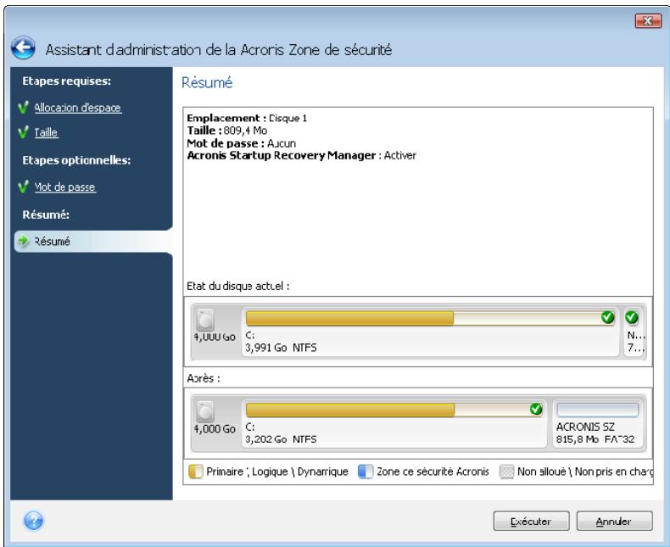Click the C: 3,202 Go partition usage bar
Image resolution: width=670 pixels, height=547 pixels.
point(394,410)
